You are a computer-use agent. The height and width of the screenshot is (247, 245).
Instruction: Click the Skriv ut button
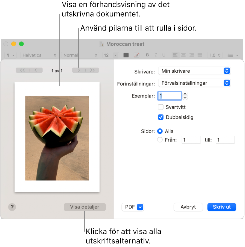(x=221, y=207)
